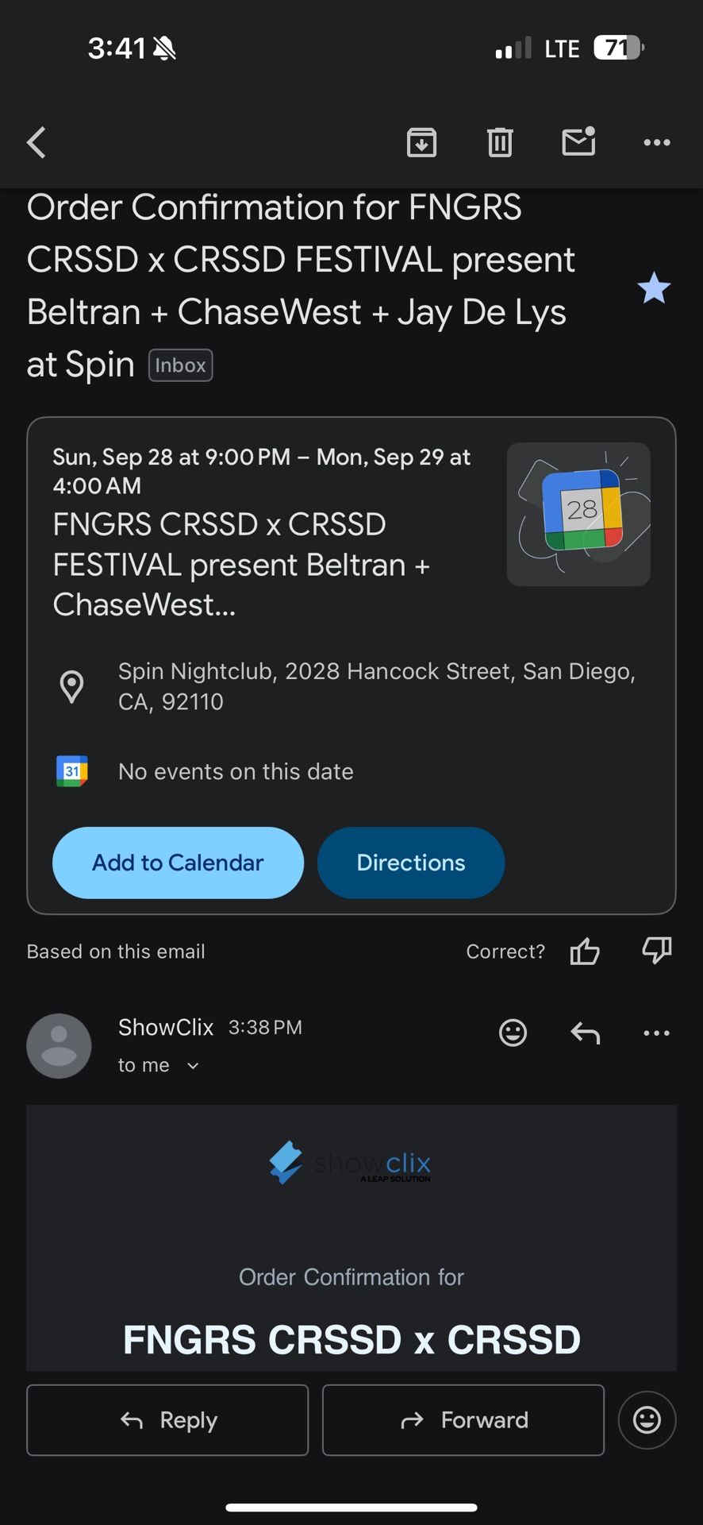Image resolution: width=703 pixels, height=1525 pixels.
Task: Tap the Inbox label tag
Action: tap(180, 365)
